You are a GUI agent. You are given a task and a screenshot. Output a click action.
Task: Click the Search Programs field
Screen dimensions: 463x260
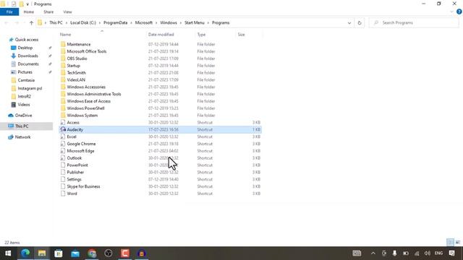point(414,22)
